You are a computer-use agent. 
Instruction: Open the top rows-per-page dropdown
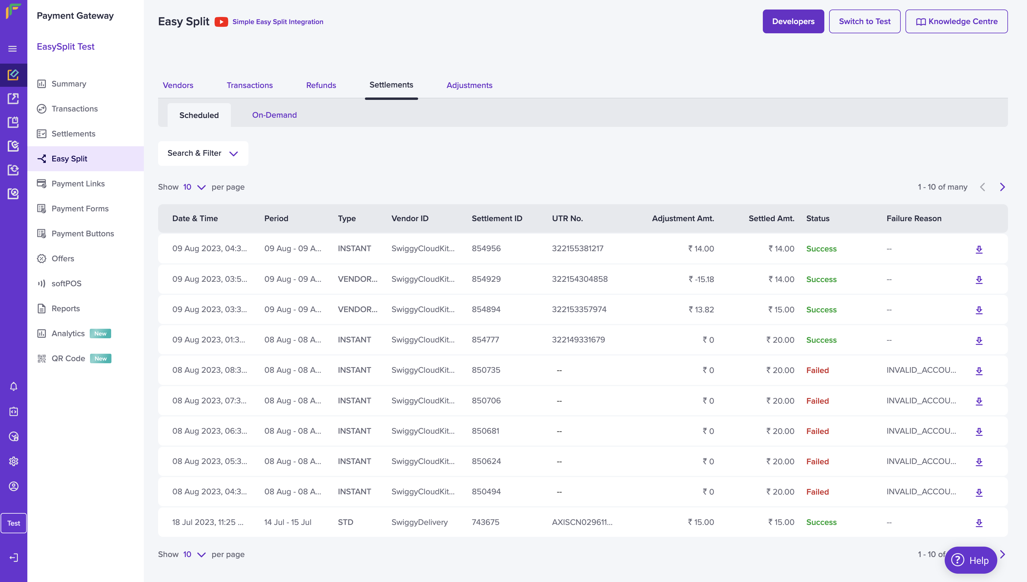[x=194, y=187]
